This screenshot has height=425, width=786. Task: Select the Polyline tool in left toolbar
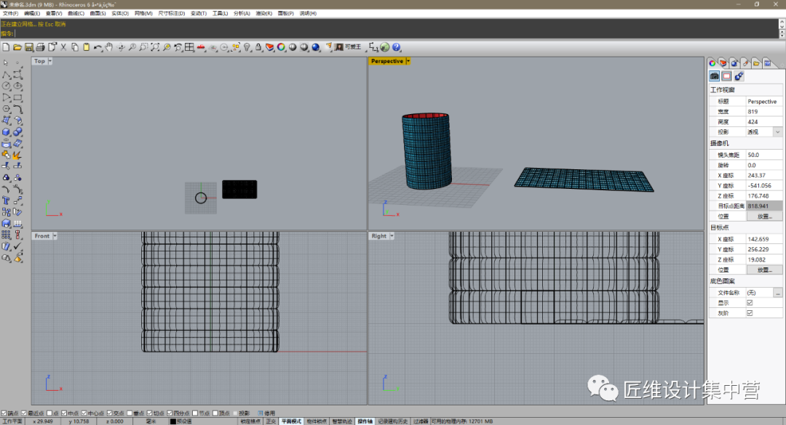6,75
